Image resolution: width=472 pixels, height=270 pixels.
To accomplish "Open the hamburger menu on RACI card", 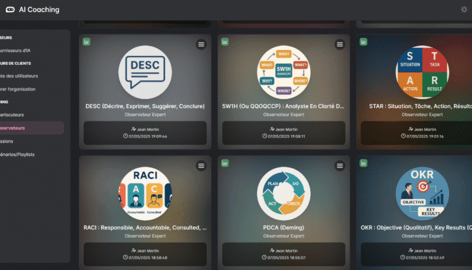I will pos(201,166).
